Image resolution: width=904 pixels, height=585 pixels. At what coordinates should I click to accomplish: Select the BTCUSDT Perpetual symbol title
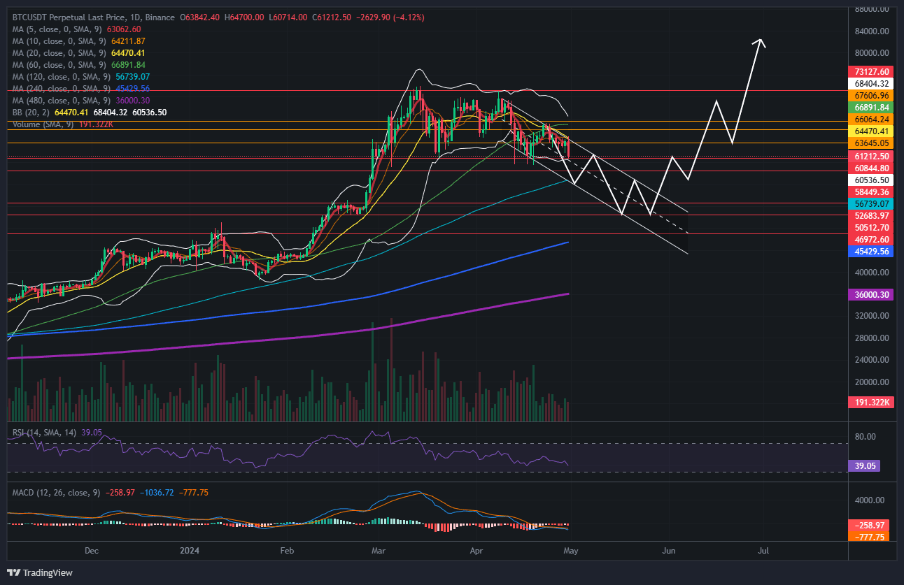tap(77, 17)
